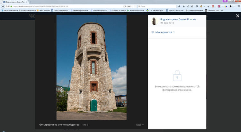241x132 pixels.
Task: Expand dropdown next to red S extension
Action: point(222,6)
